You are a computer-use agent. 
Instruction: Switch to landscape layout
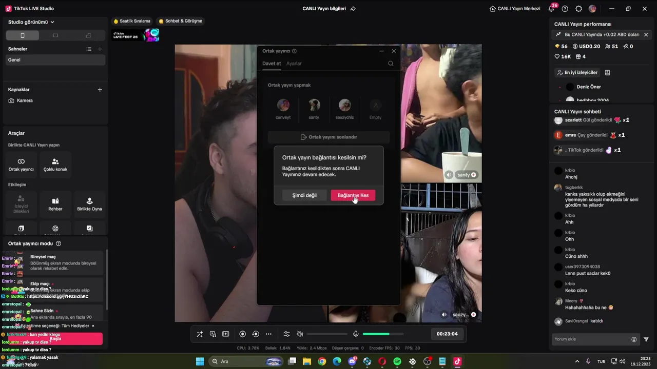pyautogui.click(x=55, y=35)
